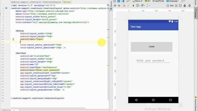Image resolution: width=198 pixels, height=111 pixels.
Task: Open the Guidelines dropdown
Action: (148, 6)
